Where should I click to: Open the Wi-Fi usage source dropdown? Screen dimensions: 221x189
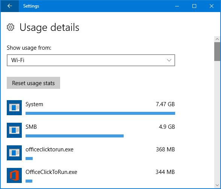click(x=91, y=60)
